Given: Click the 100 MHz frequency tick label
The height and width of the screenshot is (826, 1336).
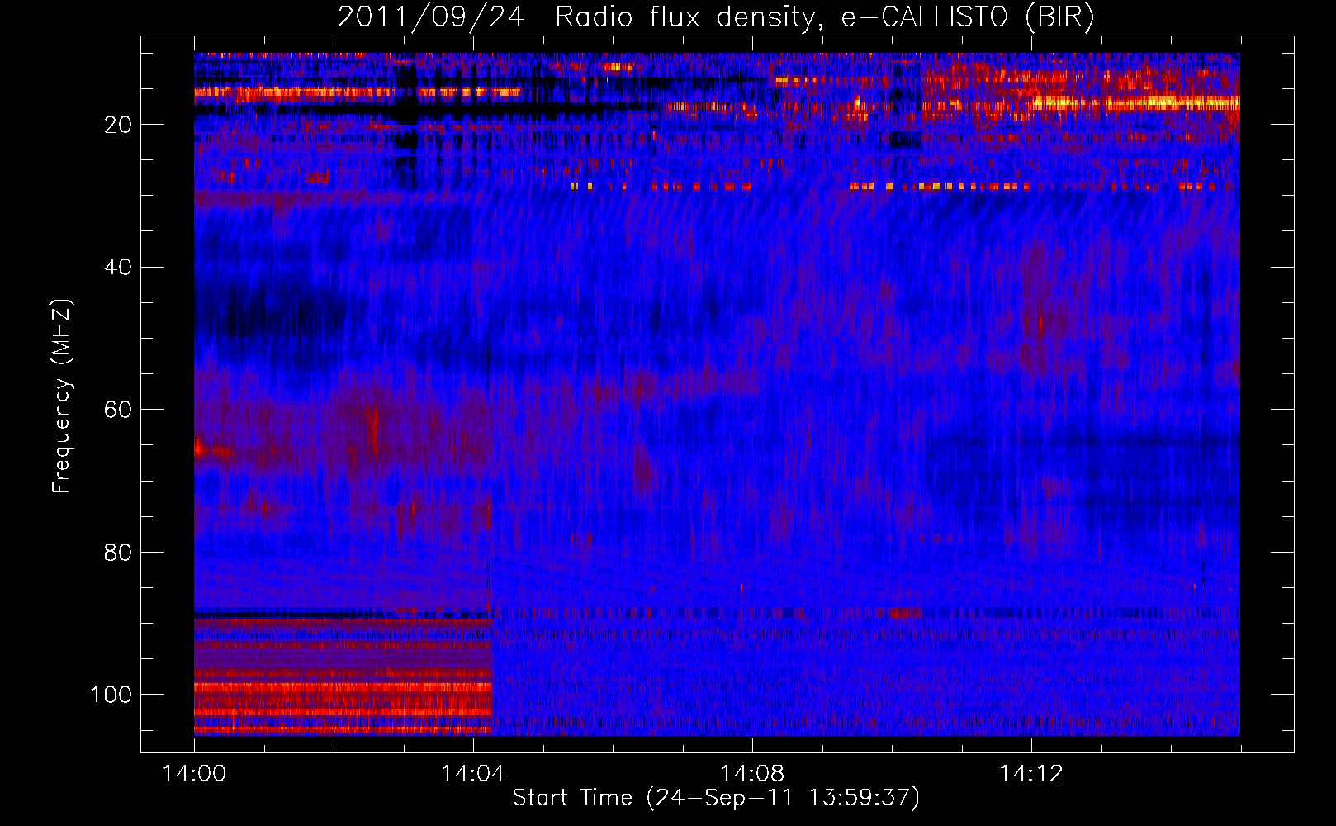Looking at the screenshot, I should [x=111, y=695].
